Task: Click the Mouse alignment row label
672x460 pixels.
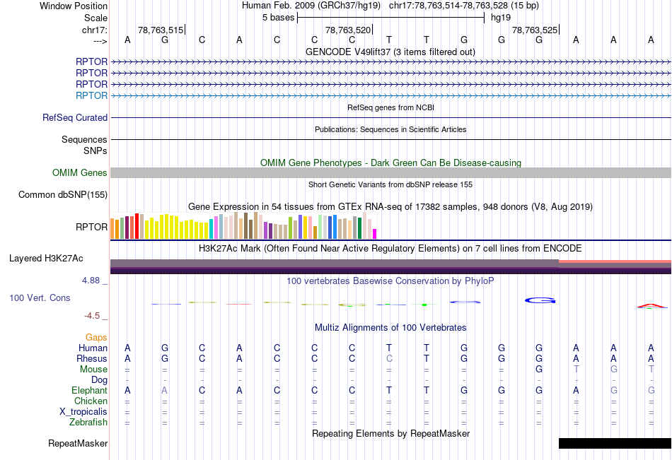Action: (93, 369)
